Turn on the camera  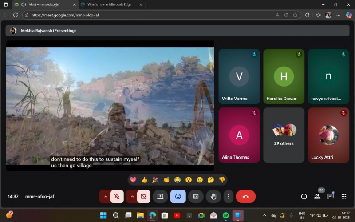coord(143,196)
